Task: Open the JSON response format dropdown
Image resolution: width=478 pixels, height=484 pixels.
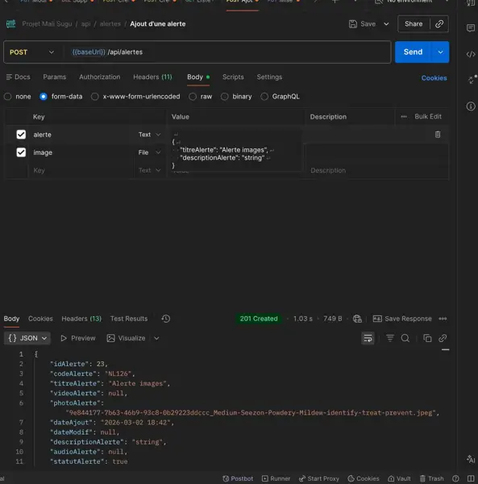Action: (x=27, y=338)
